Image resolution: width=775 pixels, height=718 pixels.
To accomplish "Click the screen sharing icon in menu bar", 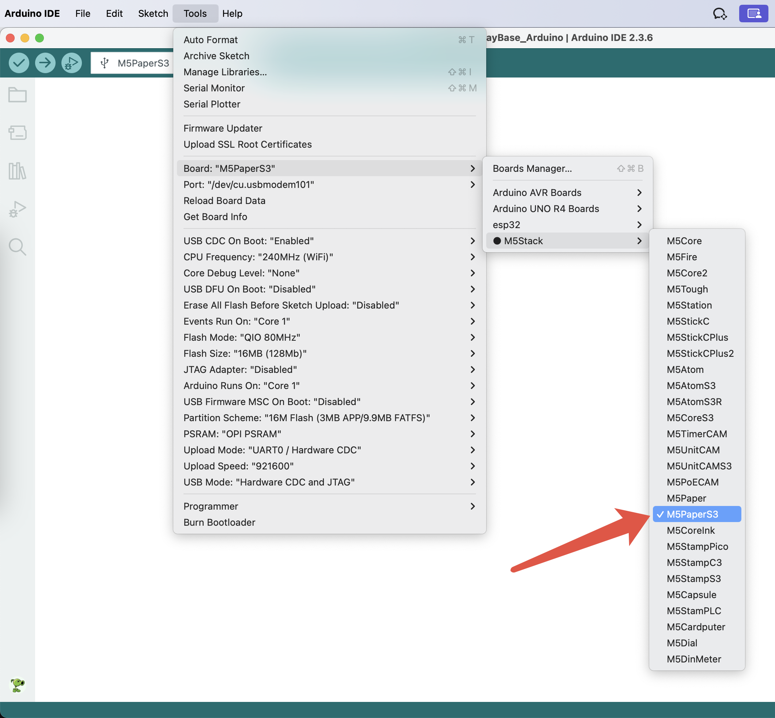I will 753,14.
